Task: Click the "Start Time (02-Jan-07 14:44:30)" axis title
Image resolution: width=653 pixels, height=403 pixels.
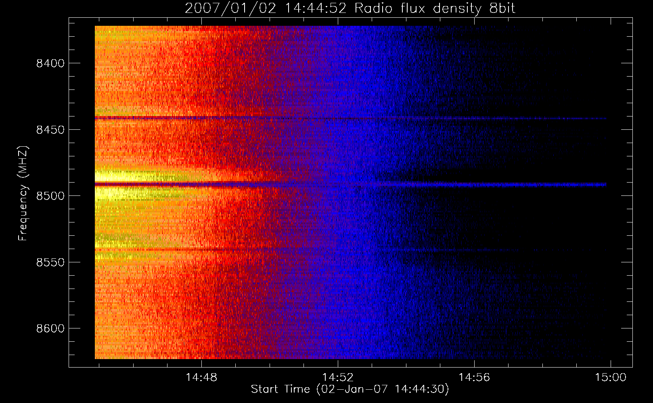Action: pos(350,389)
